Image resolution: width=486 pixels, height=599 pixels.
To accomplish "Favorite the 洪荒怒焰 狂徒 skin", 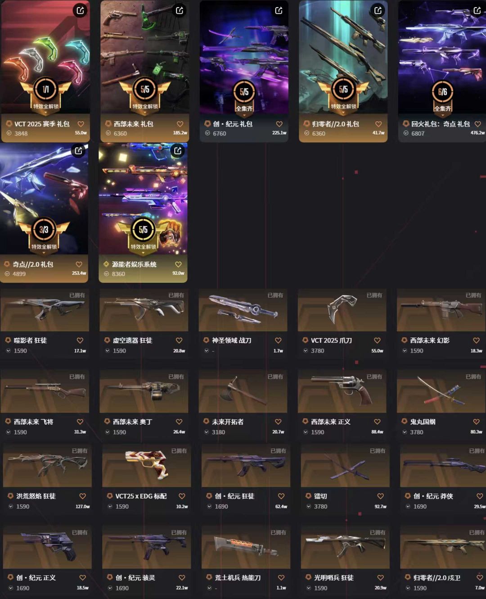I will (82, 496).
